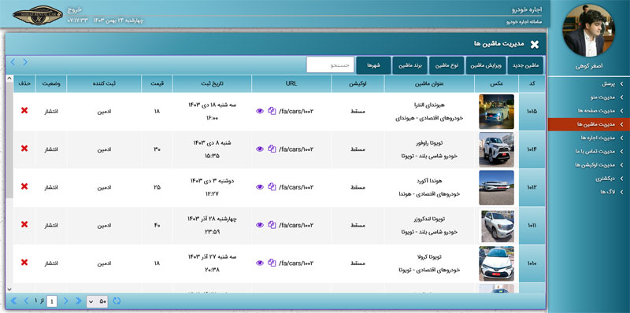Open the هوندا آکورد car thumbnail
This screenshot has width=630, height=313.
click(497, 187)
